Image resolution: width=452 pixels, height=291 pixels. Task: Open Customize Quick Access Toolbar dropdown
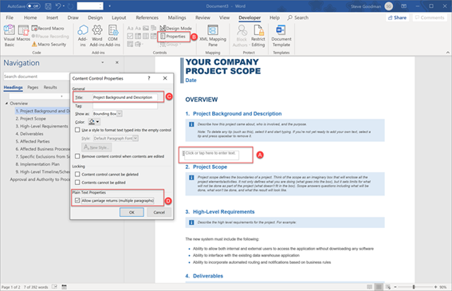[109, 6]
